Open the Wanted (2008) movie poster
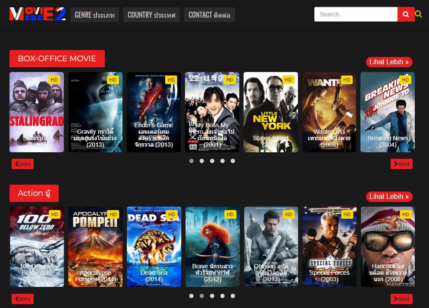The width and height of the screenshot is (429, 308). pyautogui.click(x=329, y=112)
